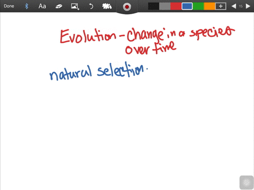Pick the gray pen color
The width and height of the screenshot is (254, 190).
coord(165,6)
